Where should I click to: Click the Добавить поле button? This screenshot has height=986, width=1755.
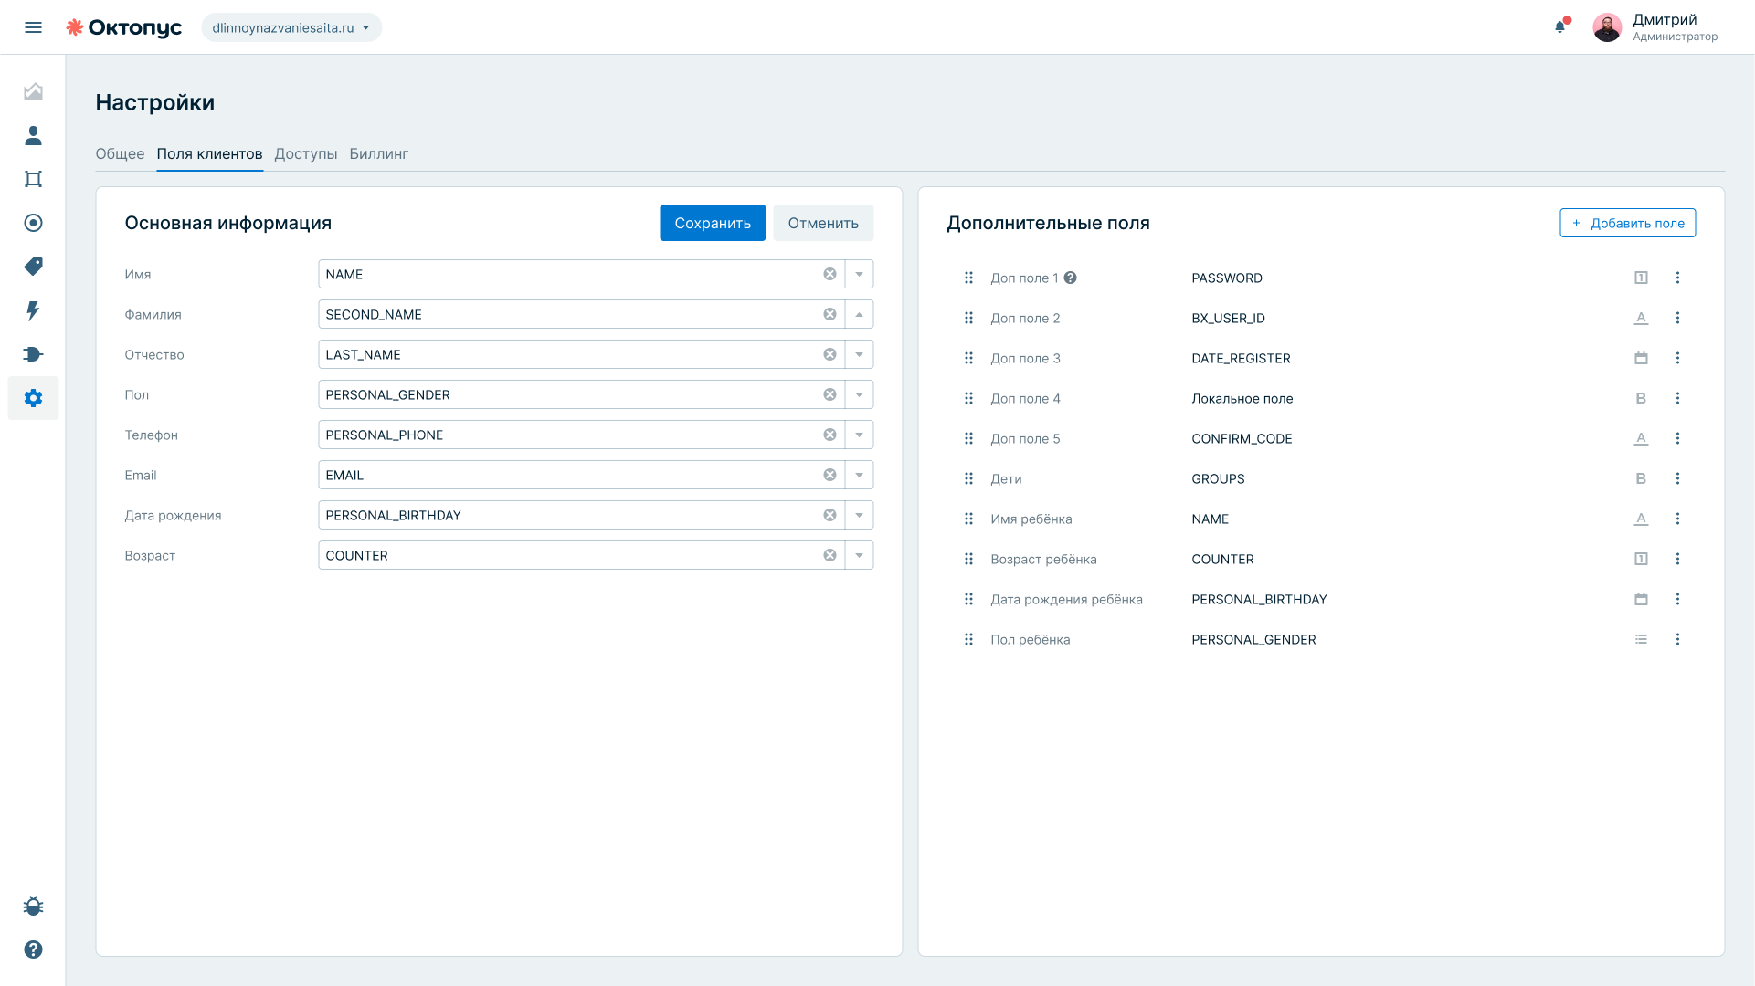coord(1627,223)
